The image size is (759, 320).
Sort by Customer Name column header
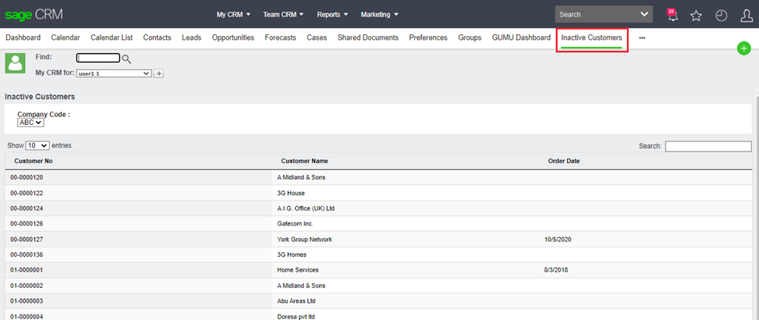304,161
